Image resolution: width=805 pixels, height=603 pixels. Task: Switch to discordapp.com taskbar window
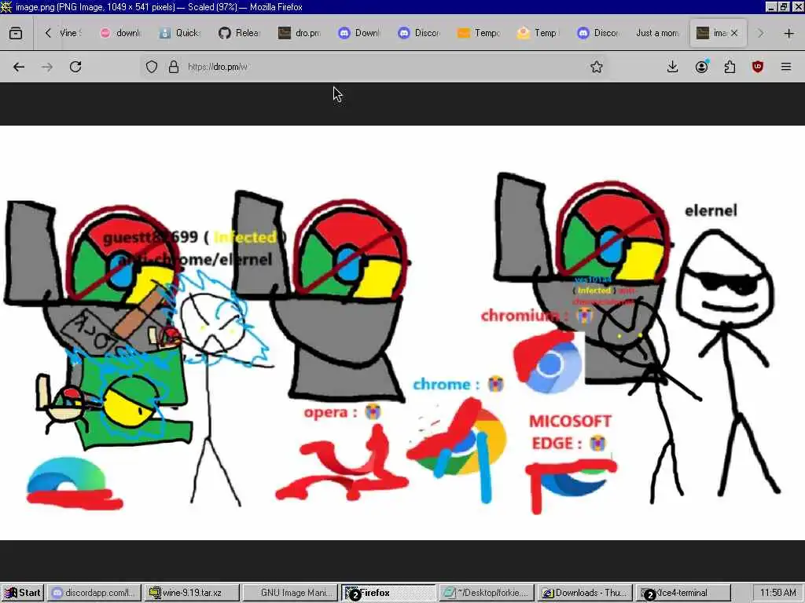coord(95,593)
